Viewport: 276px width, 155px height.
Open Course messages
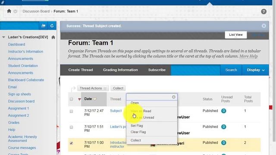(x=22, y=148)
